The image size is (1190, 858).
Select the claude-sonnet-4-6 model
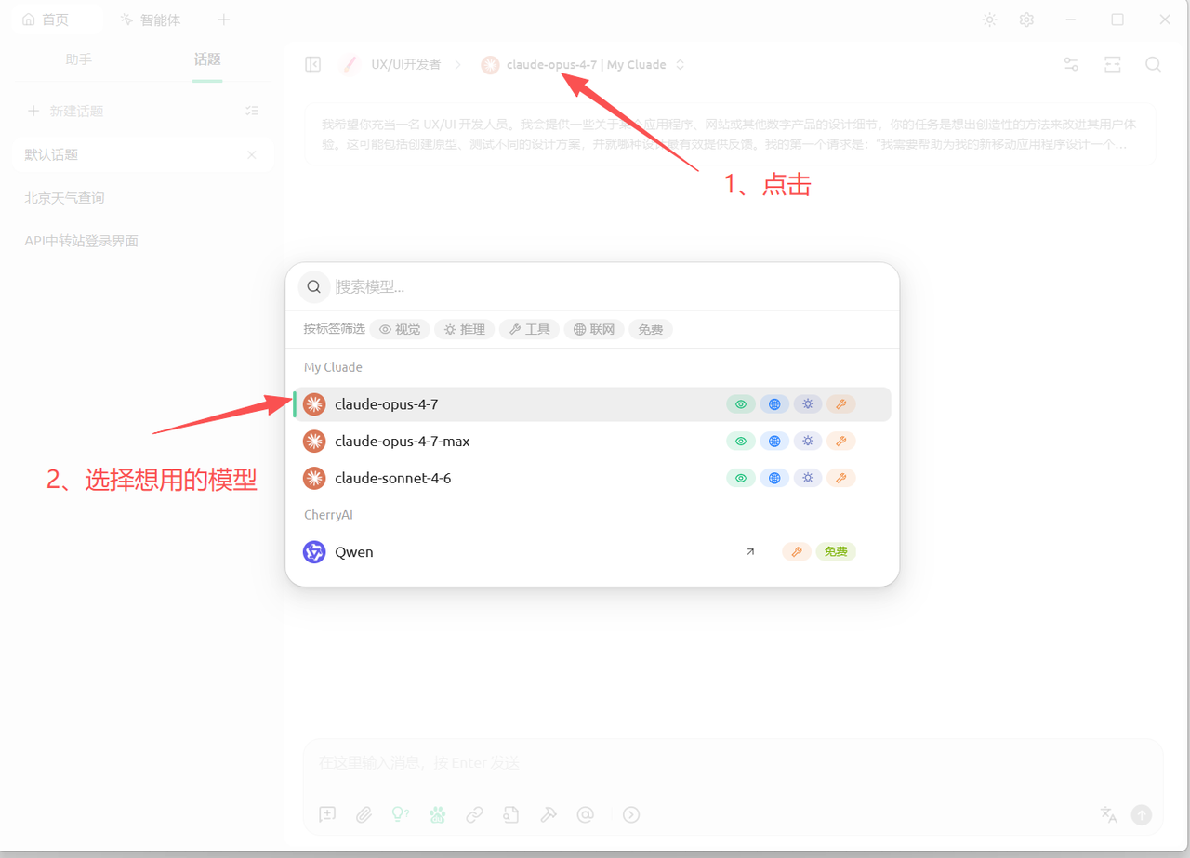coord(592,478)
